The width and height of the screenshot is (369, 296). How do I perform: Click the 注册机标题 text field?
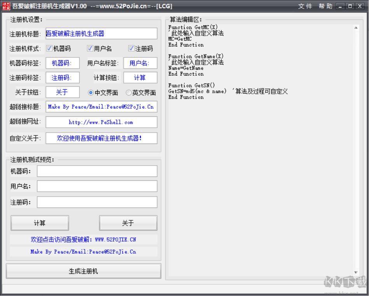(101, 34)
